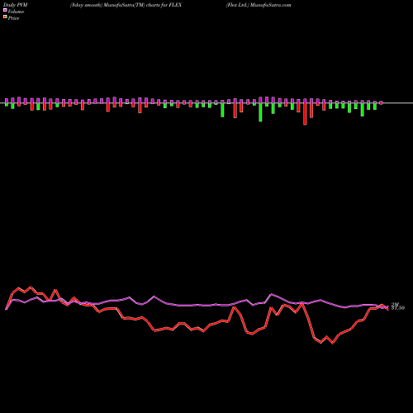Screen dimensions: 413x413
Task: Click the '31.50' price axis label
Action: 398,308
